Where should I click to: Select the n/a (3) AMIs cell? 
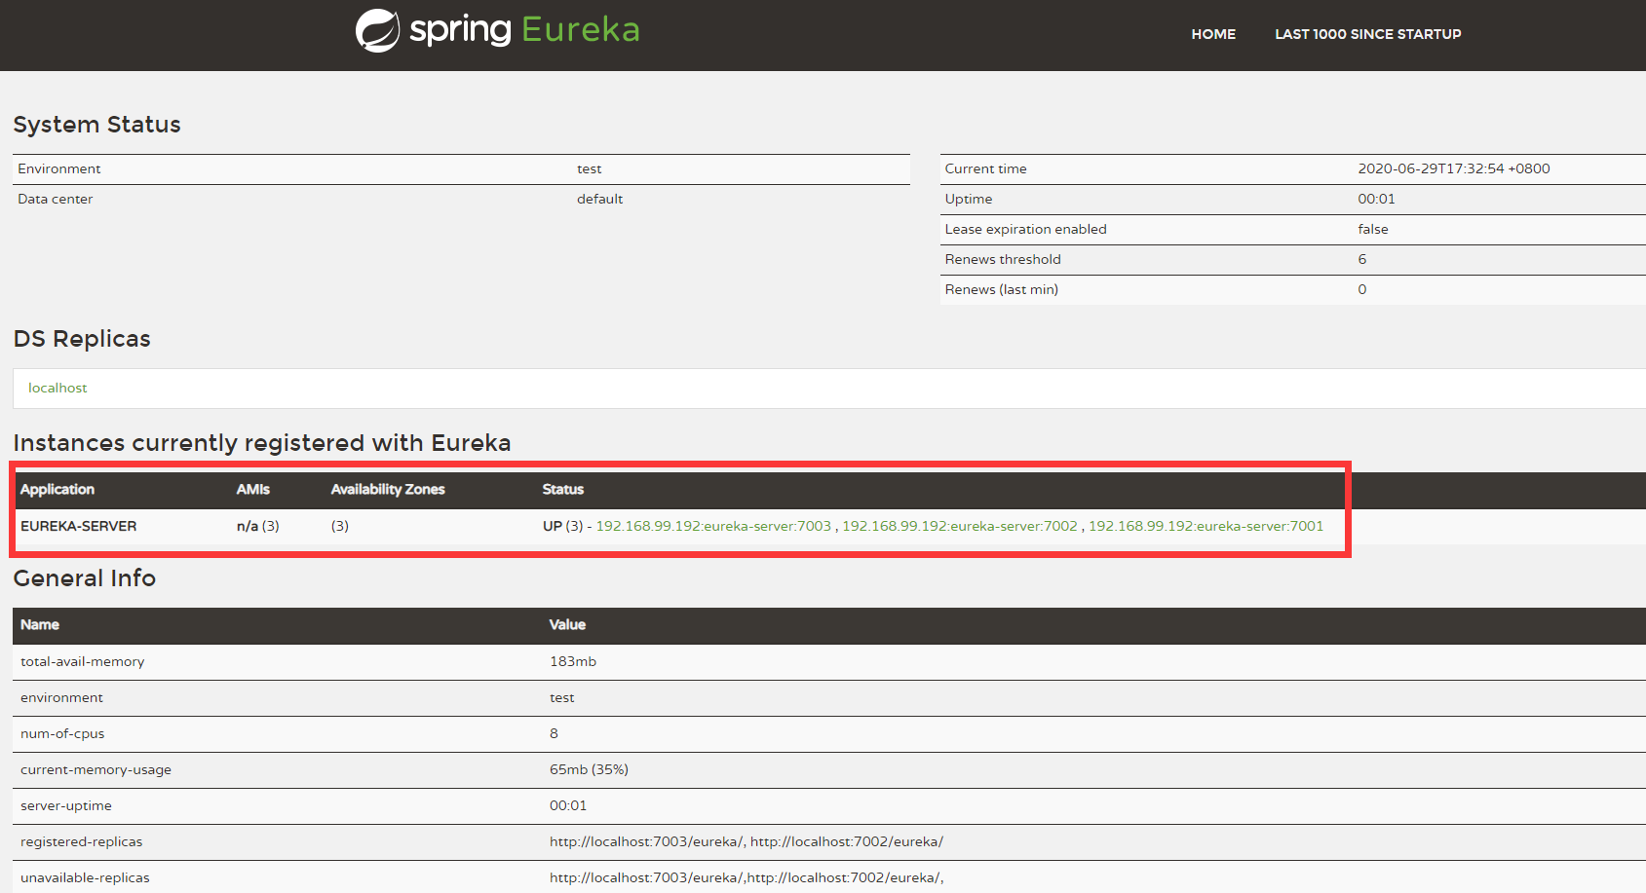(x=258, y=526)
